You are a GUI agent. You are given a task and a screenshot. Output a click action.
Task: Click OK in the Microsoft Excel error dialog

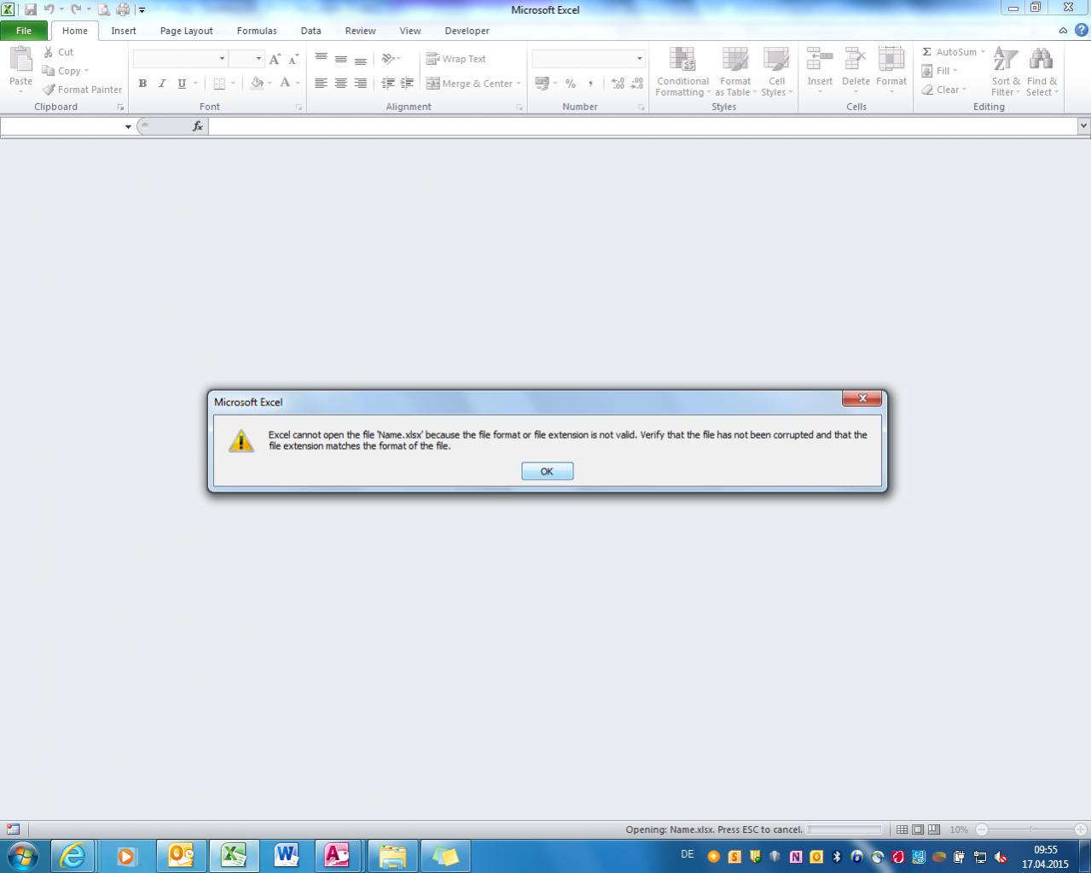547,471
